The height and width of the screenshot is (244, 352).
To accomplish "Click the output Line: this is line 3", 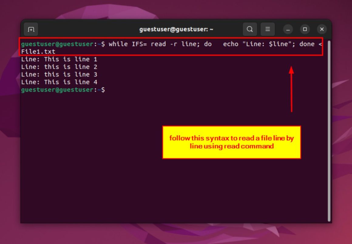I will pos(59,74).
